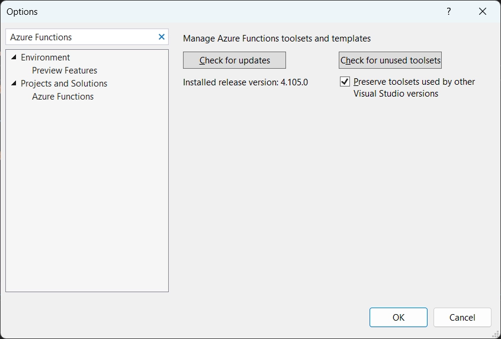Select the Environment category

click(x=46, y=57)
